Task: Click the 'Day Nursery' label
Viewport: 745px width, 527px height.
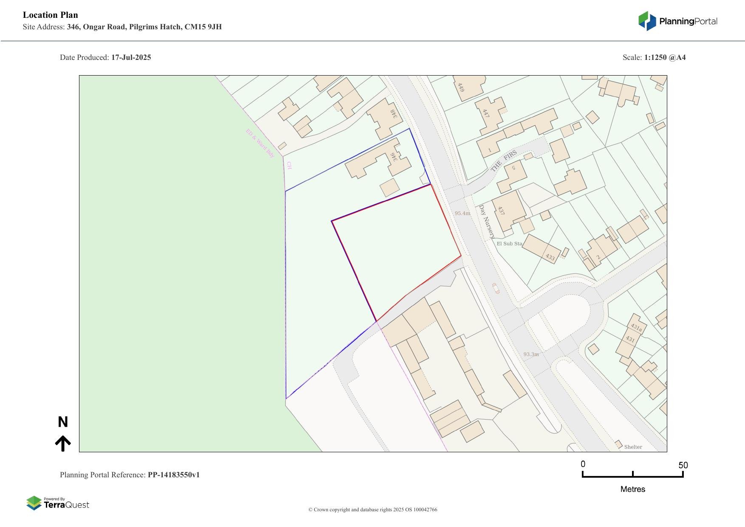Action: (x=487, y=222)
